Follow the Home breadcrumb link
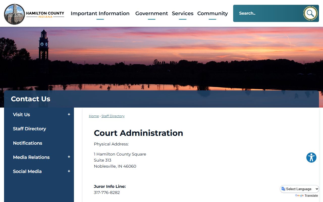Screen dimensions: 323x202 (94, 116)
